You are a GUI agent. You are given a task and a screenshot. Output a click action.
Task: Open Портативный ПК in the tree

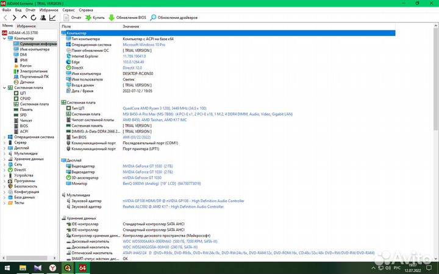coord(31,77)
